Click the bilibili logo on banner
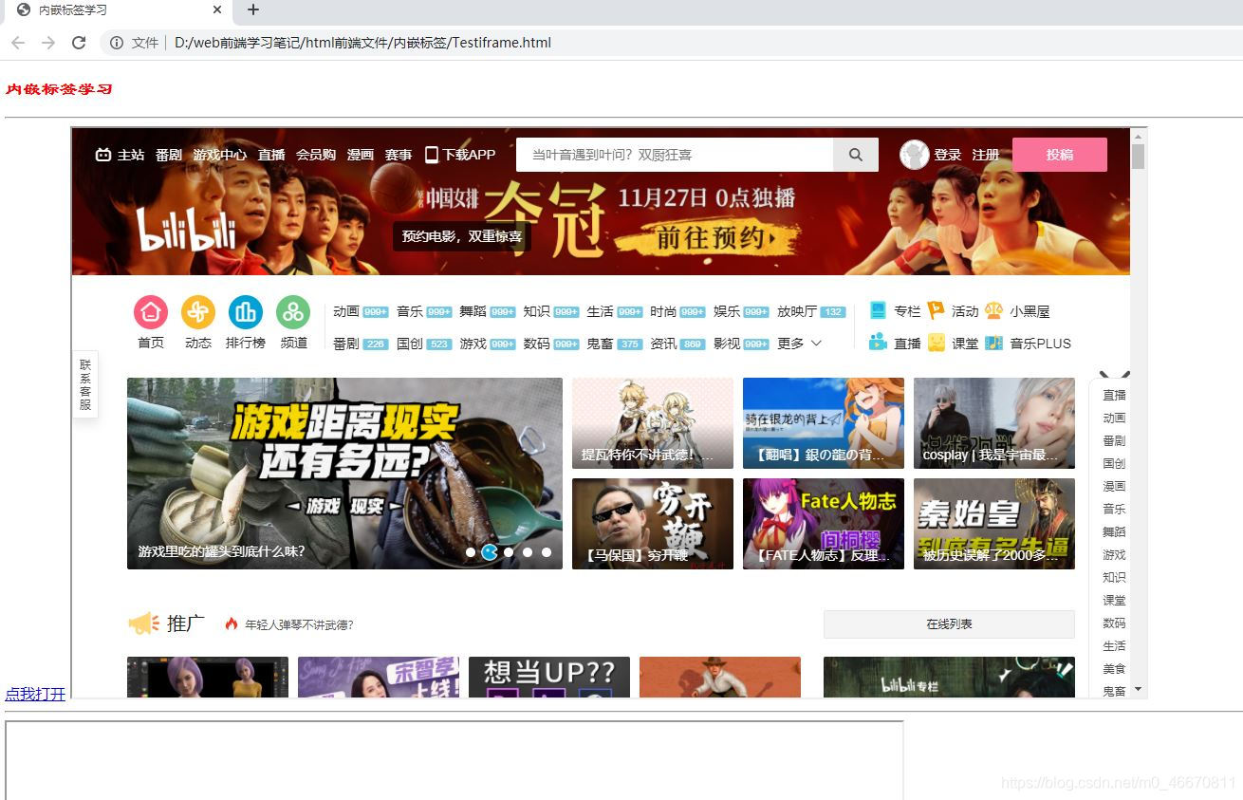 (x=186, y=230)
